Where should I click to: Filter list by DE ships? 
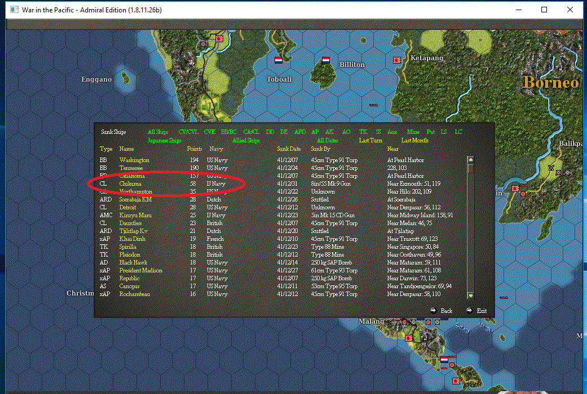point(284,132)
